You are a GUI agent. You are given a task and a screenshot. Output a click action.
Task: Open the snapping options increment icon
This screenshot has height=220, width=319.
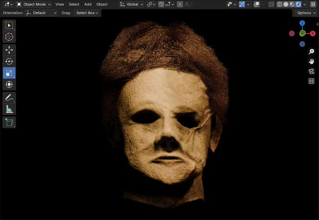(x=169, y=4)
